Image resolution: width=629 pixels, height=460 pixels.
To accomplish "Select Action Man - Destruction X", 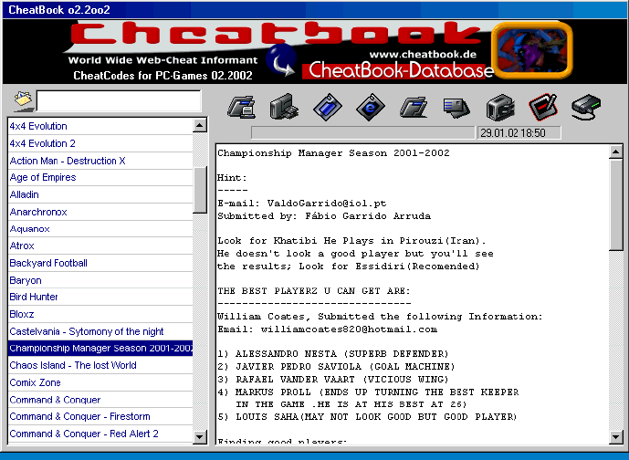I will click(x=100, y=161).
